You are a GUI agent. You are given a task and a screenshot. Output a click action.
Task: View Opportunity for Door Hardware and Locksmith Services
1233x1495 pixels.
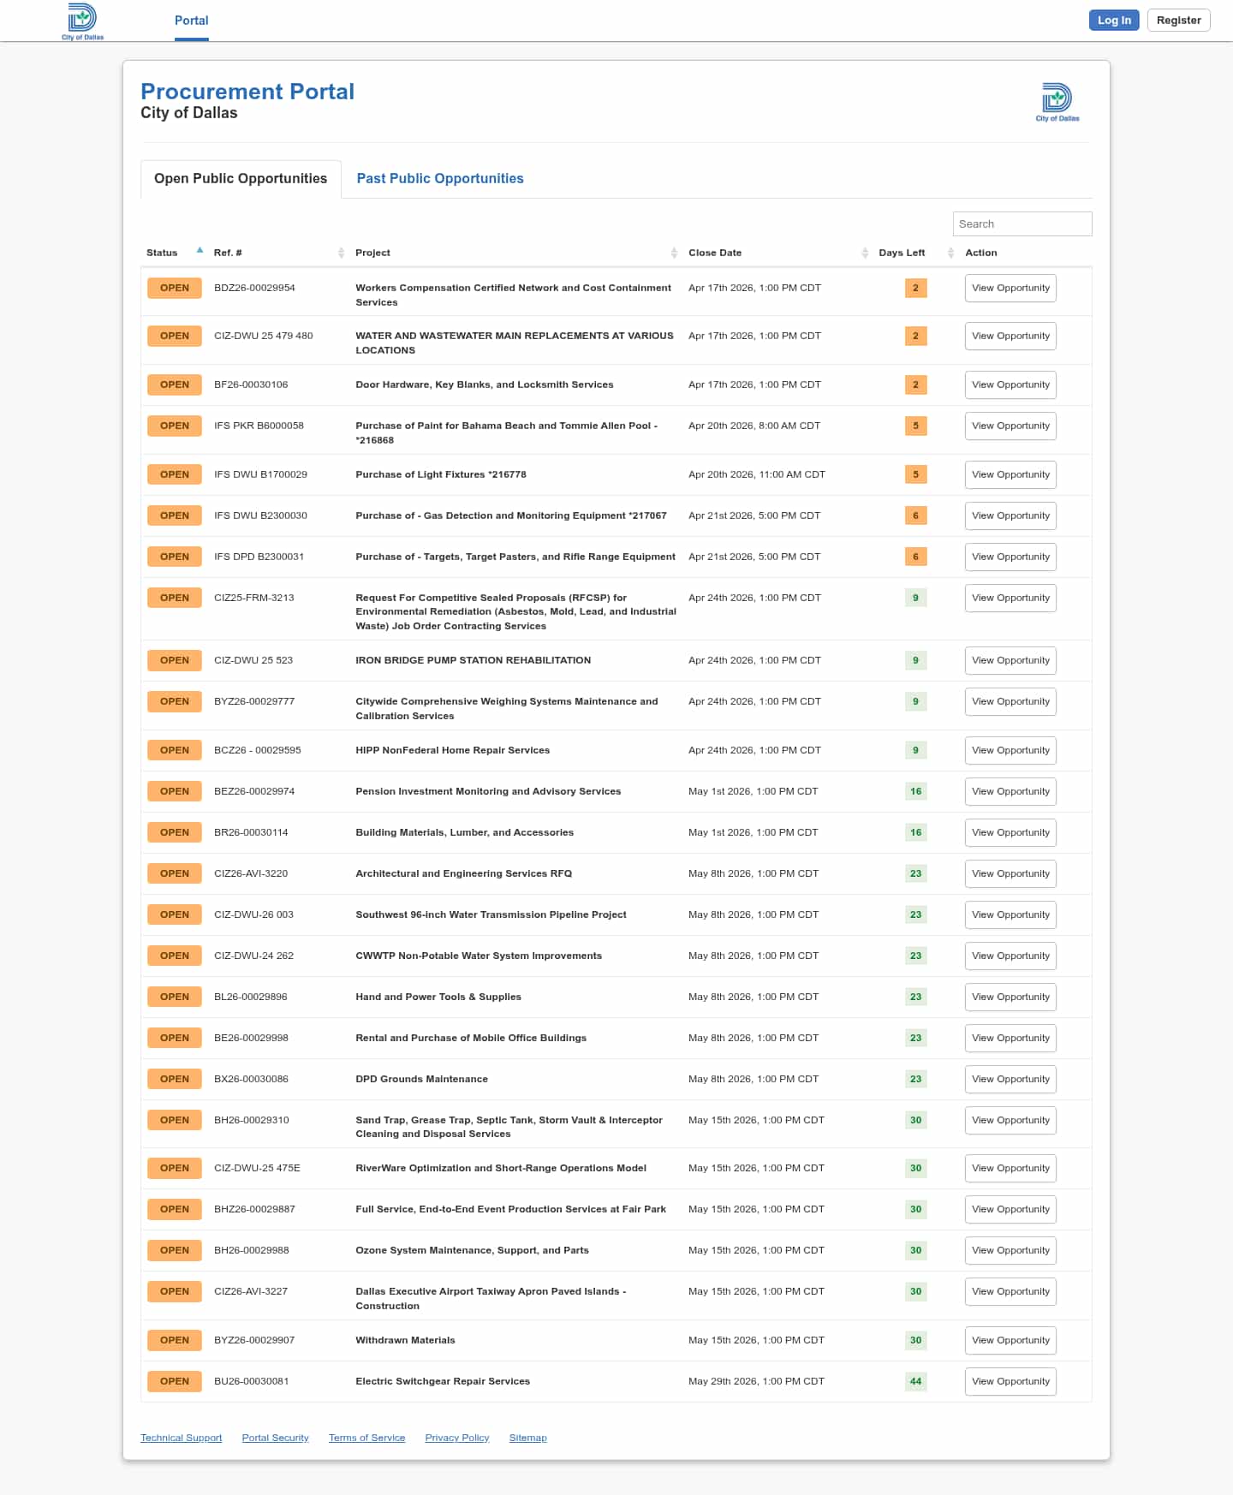tap(1010, 384)
